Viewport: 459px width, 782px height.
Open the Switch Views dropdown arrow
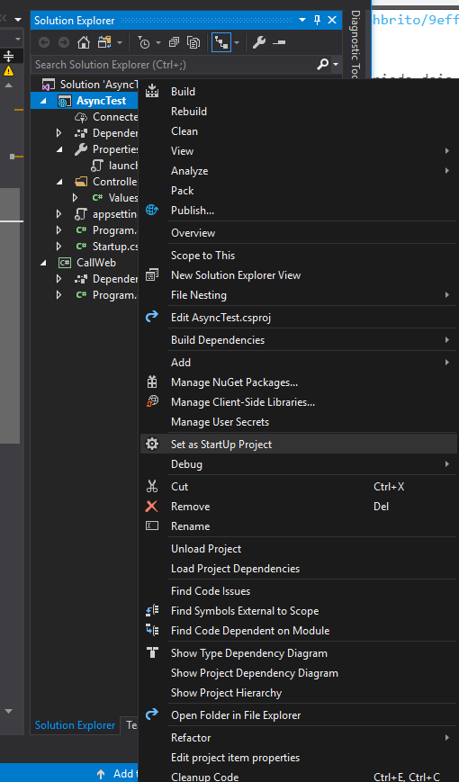point(120,43)
